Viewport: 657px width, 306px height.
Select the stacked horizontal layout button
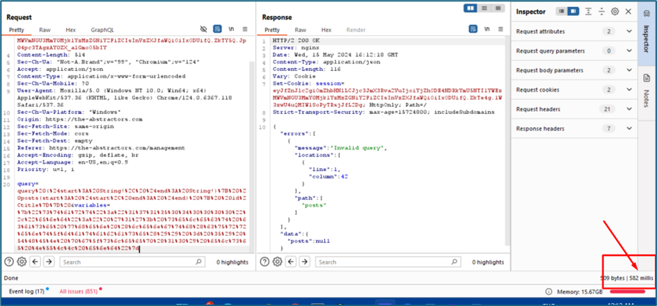click(484, 8)
